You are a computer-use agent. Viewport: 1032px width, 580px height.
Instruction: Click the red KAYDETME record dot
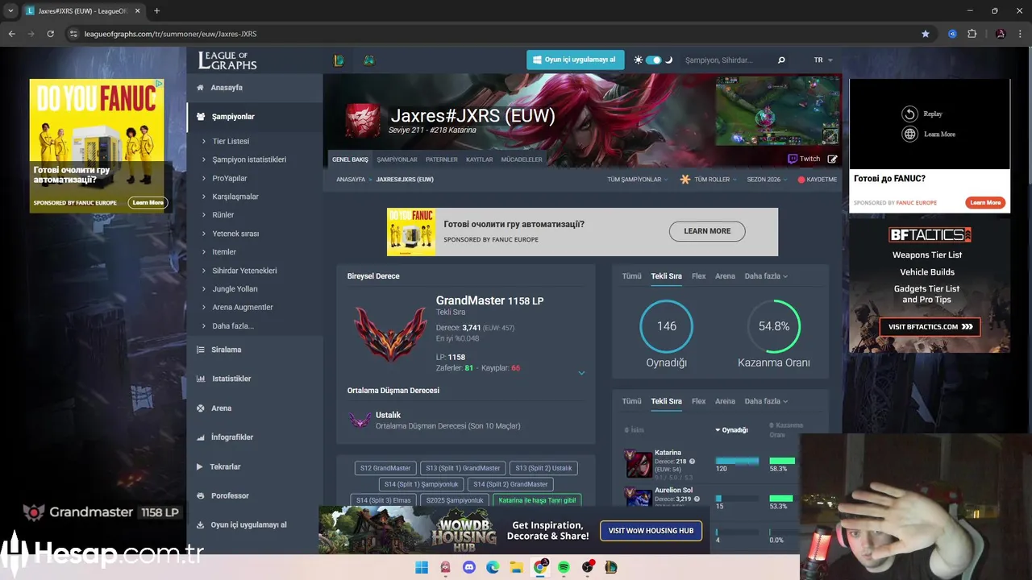point(801,180)
